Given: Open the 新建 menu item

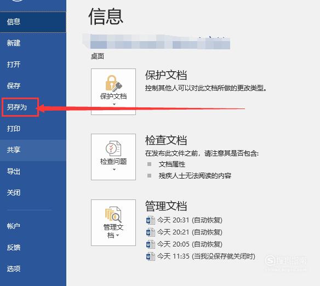Looking at the screenshot, I should tap(33, 43).
